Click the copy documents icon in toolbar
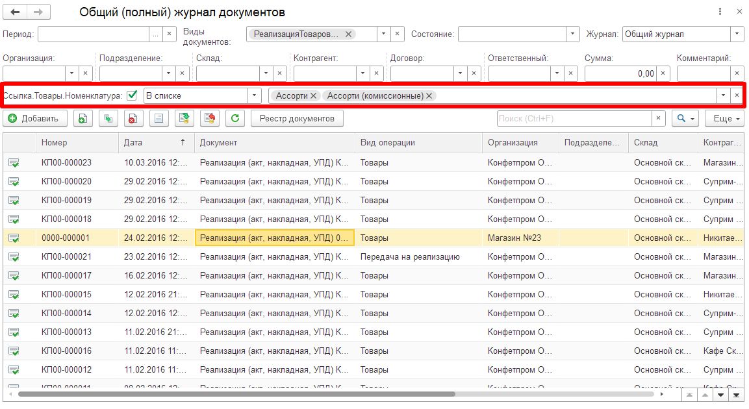749x409 pixels. click(x=108, y=118)
